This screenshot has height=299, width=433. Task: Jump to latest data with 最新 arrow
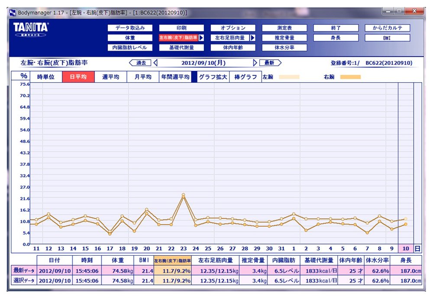[270, 63]
